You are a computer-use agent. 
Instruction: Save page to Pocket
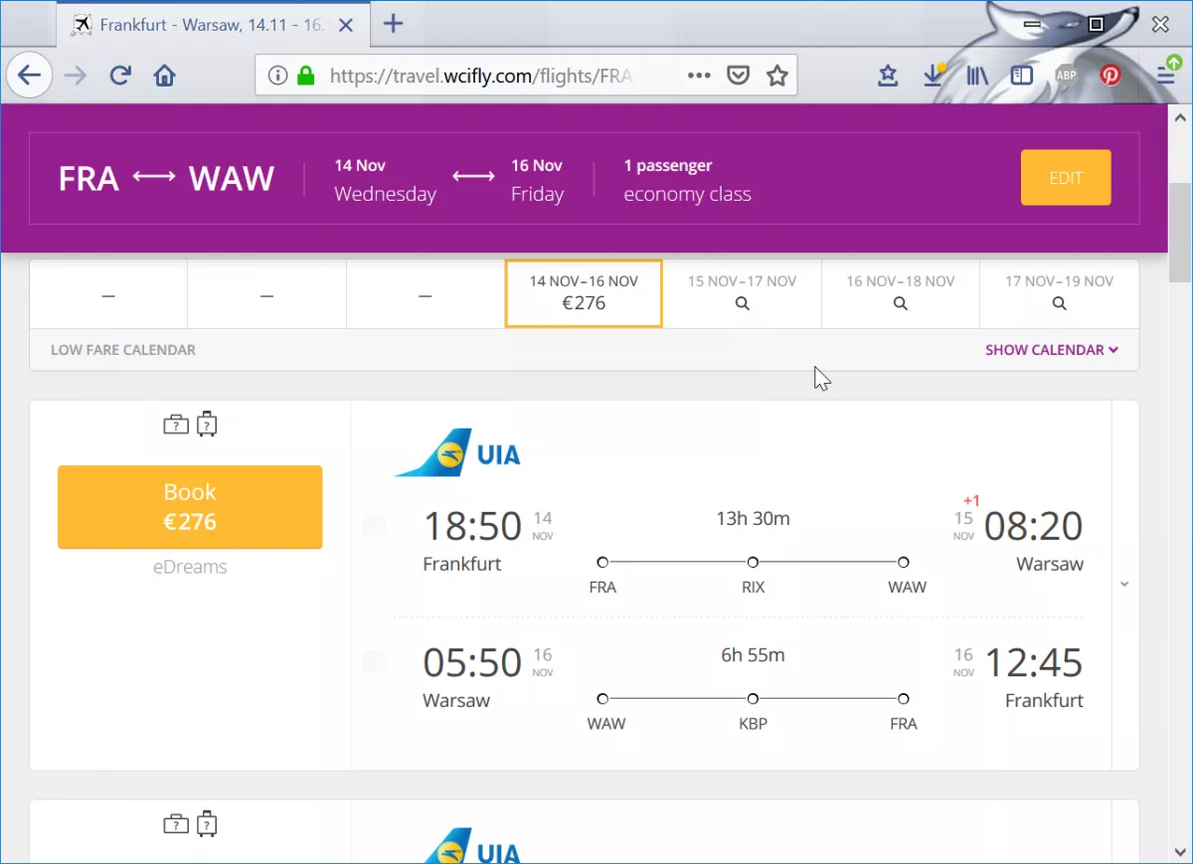738,76
